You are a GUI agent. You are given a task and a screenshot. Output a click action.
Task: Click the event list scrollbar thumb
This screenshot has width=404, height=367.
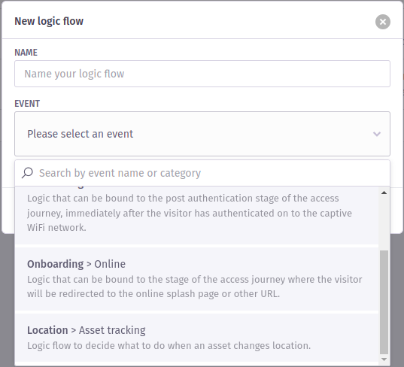[x=384, y=302]
